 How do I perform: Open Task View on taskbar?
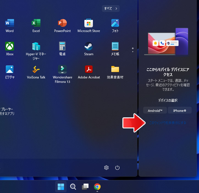point(85,187)
